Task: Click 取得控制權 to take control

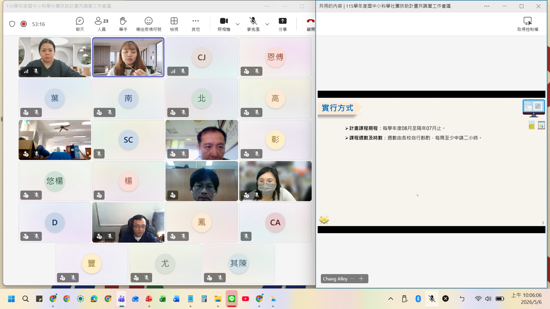Action: tap(528, 24)
